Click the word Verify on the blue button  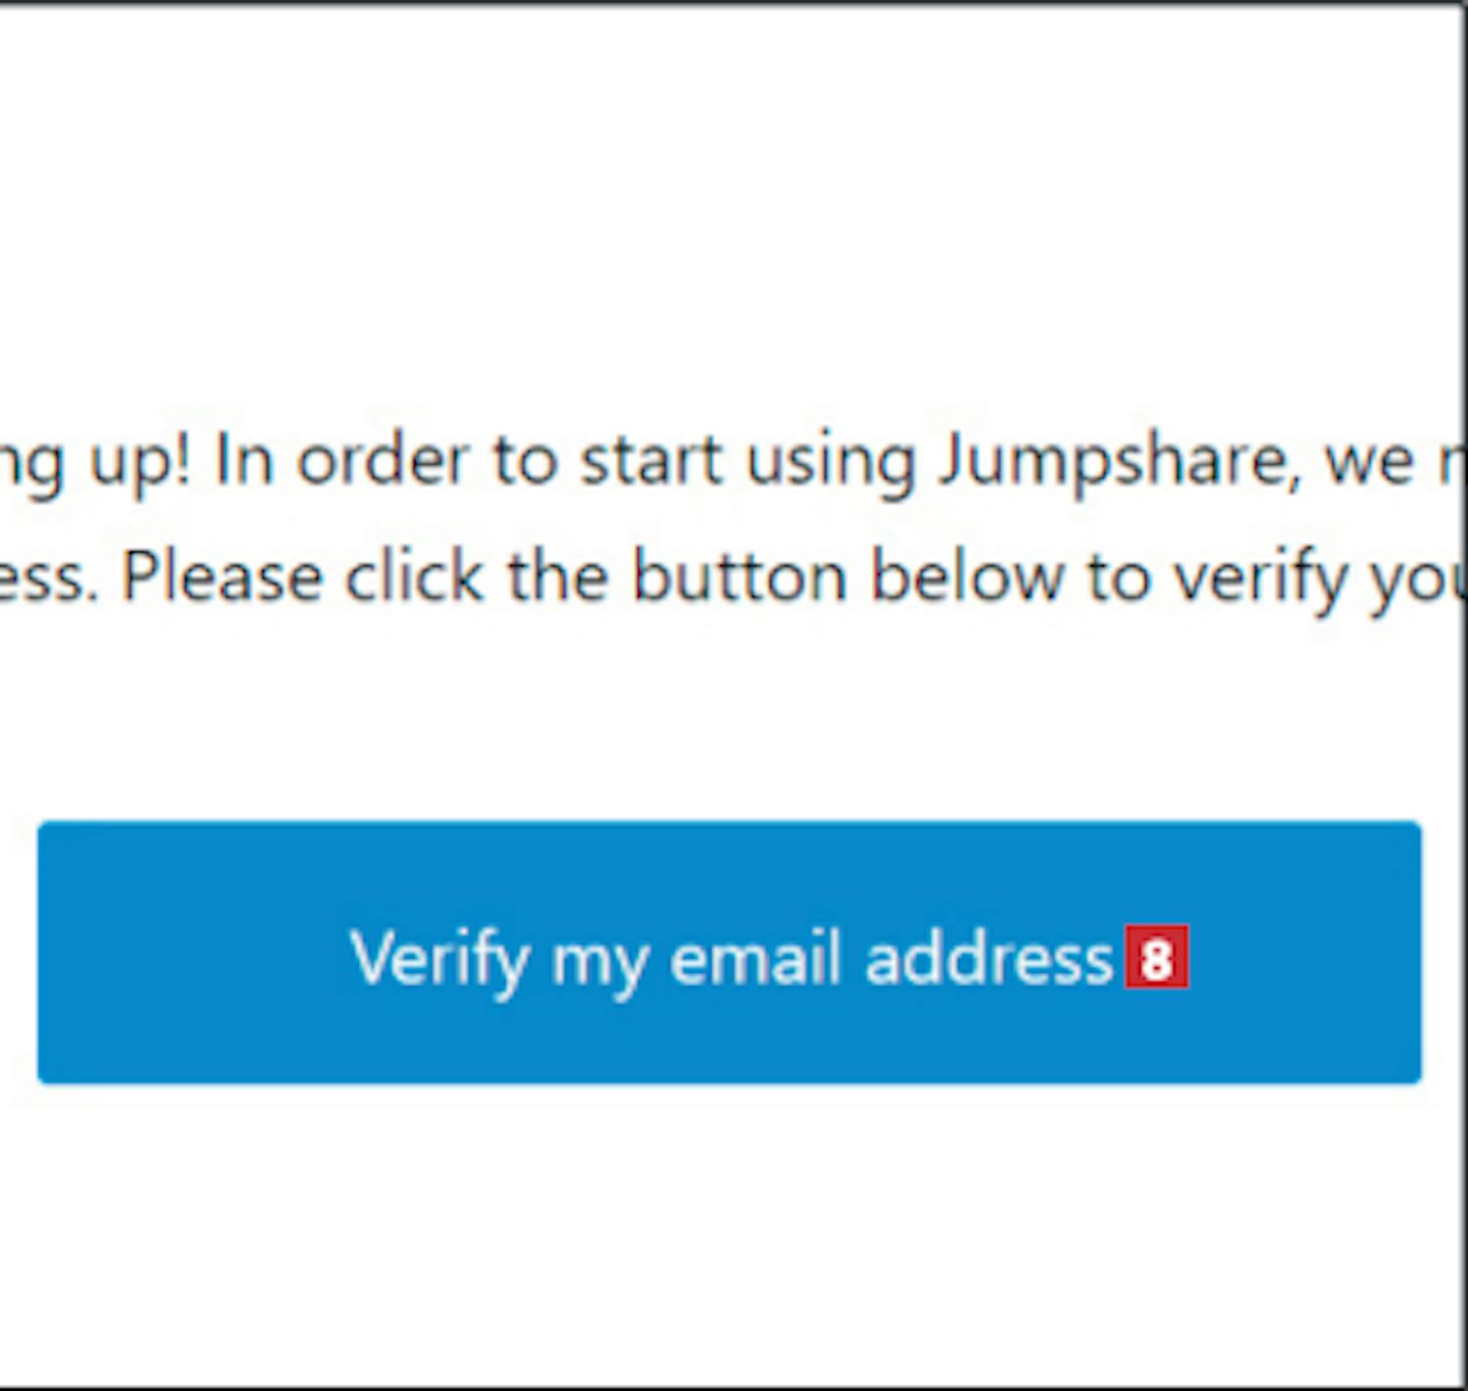click(439, 959)
